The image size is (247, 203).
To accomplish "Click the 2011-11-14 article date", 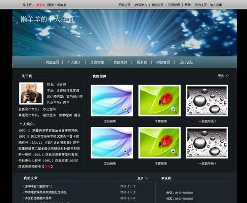I will (128, 199).
